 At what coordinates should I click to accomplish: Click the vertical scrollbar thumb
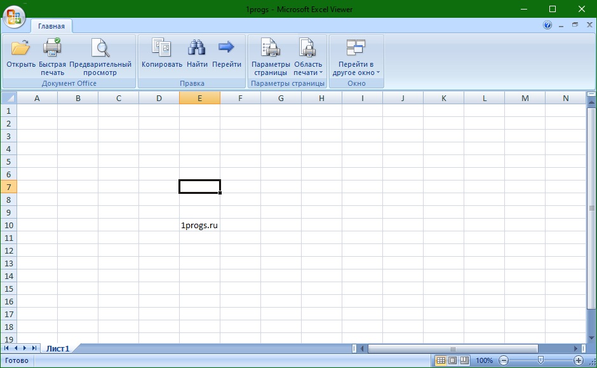tap(591, 208)
